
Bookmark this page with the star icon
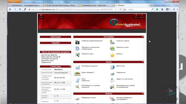[x=115, y=9]
